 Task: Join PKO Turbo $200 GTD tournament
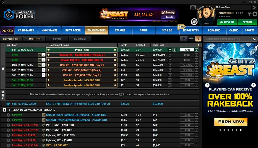(187, 125)
